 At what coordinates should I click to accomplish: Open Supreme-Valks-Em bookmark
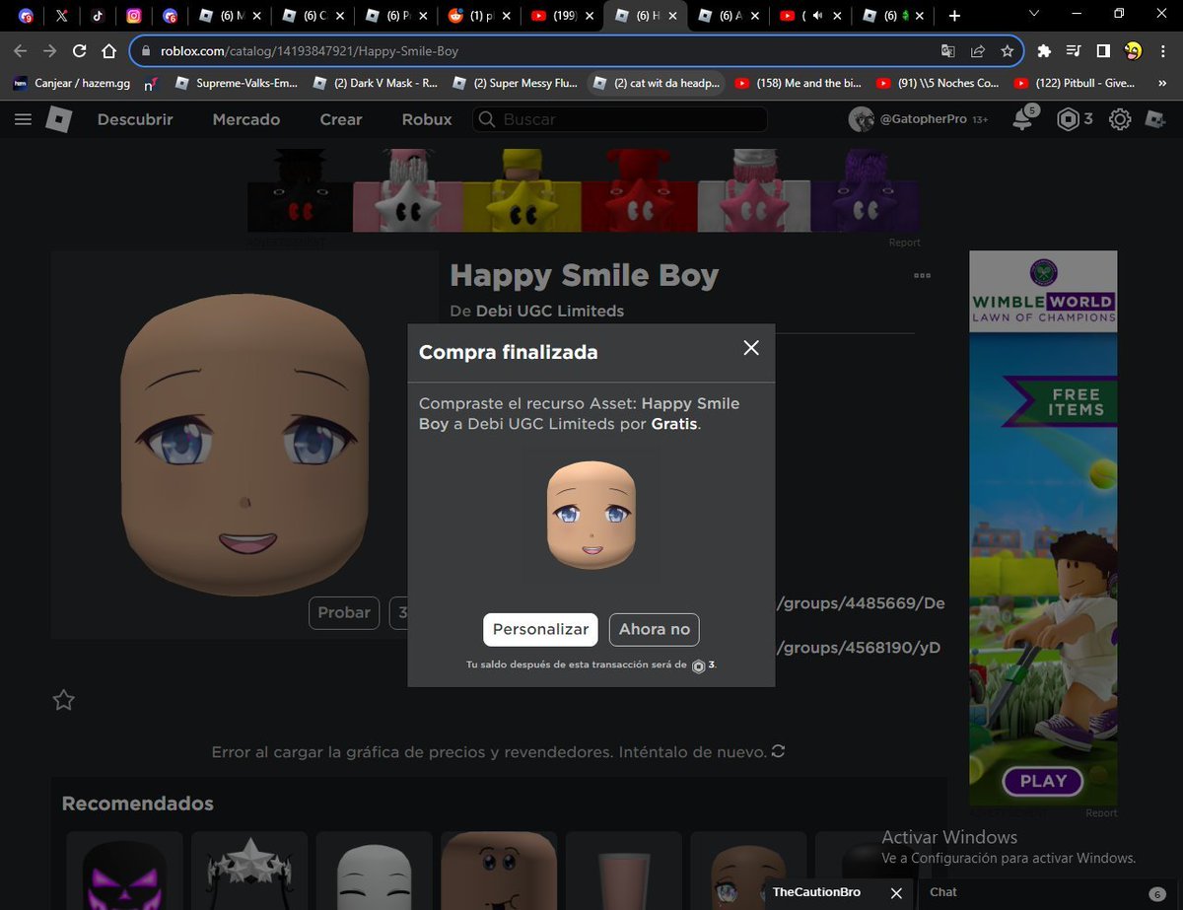(237, 84)
